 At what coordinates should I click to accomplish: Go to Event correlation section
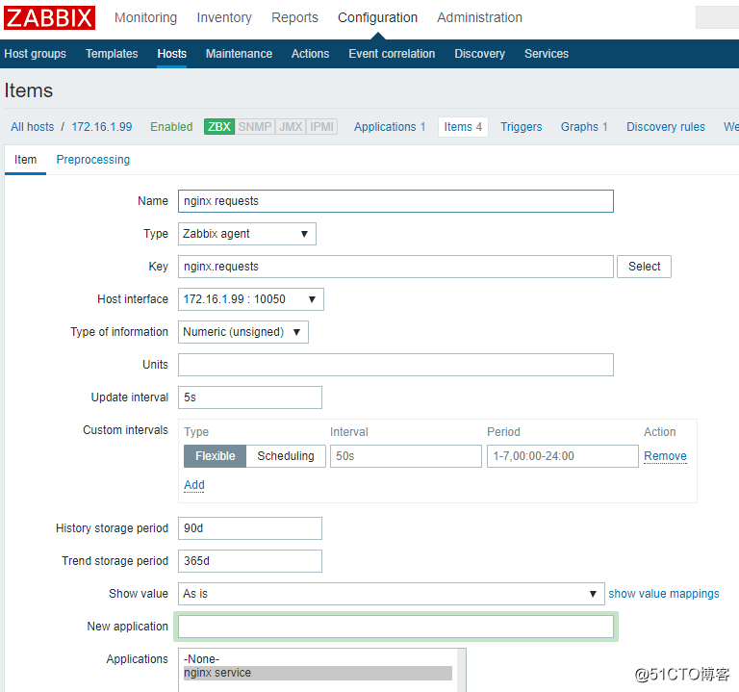pyautogui.click(x=392, y=54)
